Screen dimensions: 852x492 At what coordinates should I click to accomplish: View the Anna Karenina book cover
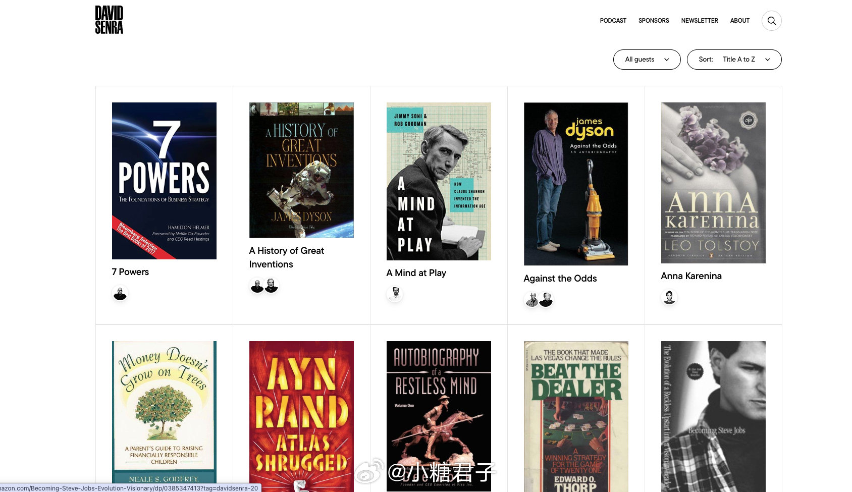point(713,183)
